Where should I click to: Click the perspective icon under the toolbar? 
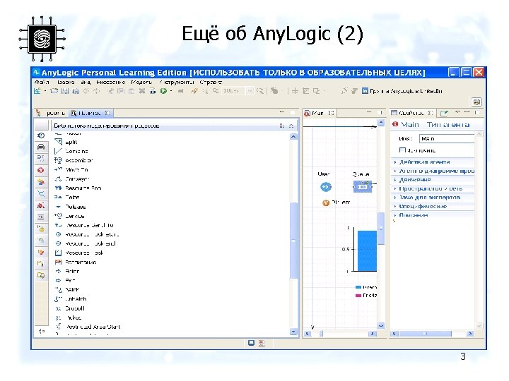point(476,102)
